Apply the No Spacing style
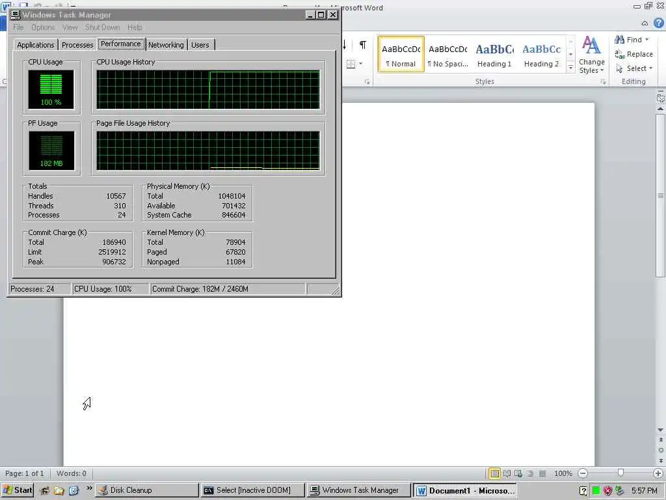Screen dimensions: 666x500 447,55
